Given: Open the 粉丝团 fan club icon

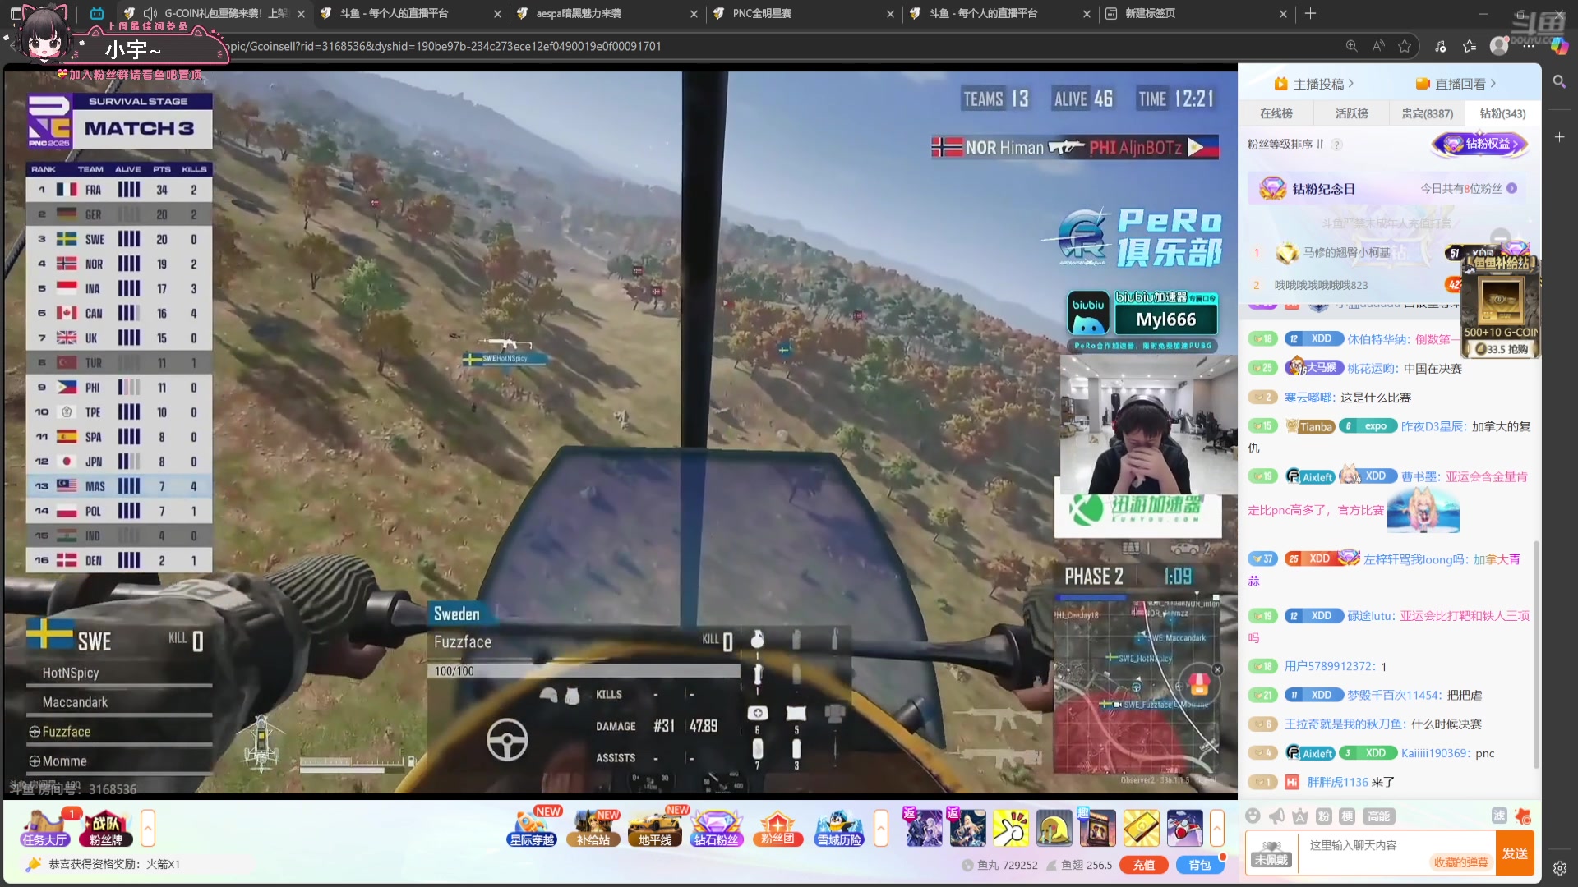Looking at the screenshot, I should pos(777,828).
